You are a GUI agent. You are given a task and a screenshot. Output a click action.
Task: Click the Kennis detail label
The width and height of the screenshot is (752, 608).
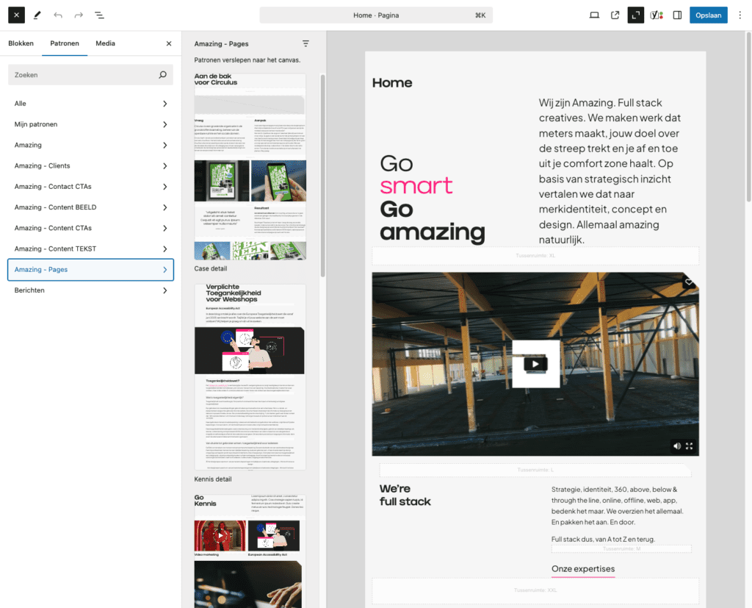(213, 479)
